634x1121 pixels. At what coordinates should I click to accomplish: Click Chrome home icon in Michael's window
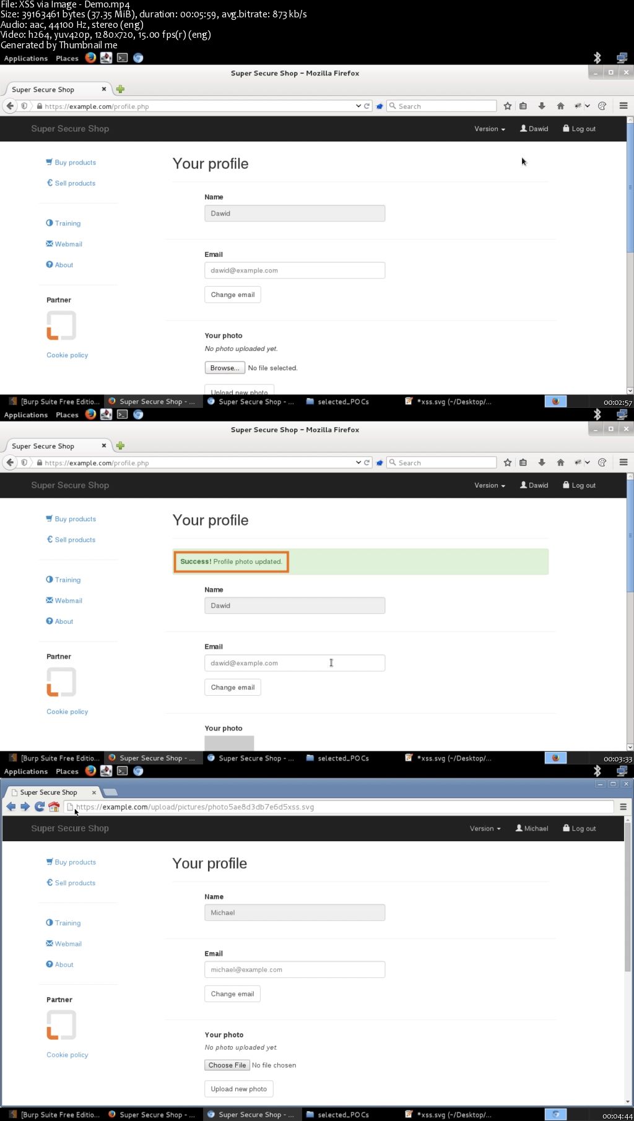point(54,806)
